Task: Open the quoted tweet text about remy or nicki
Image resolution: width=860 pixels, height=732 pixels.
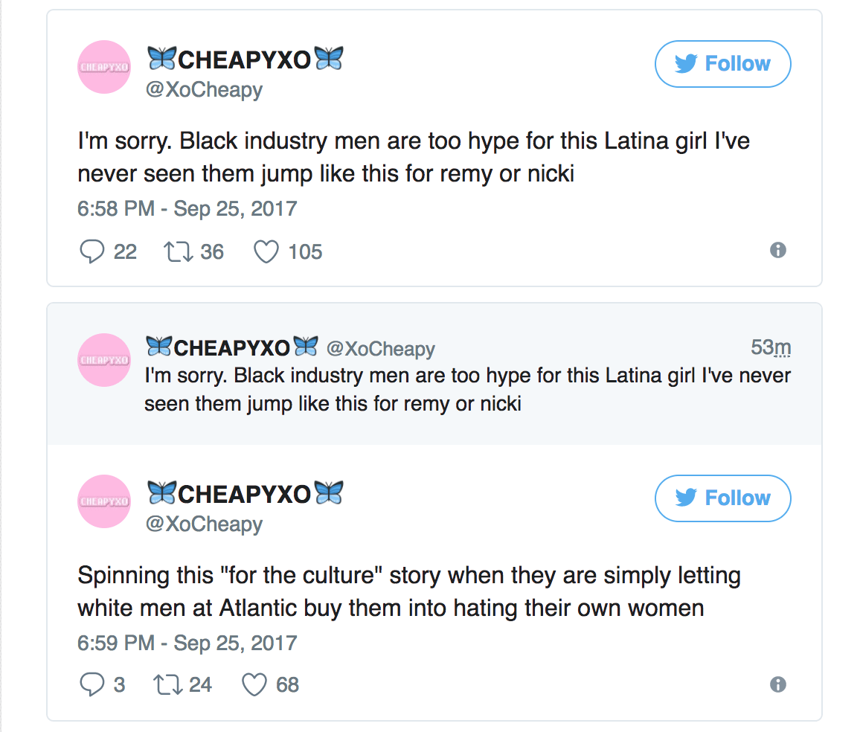Action: pyautogui.click(x=467, y=389)
